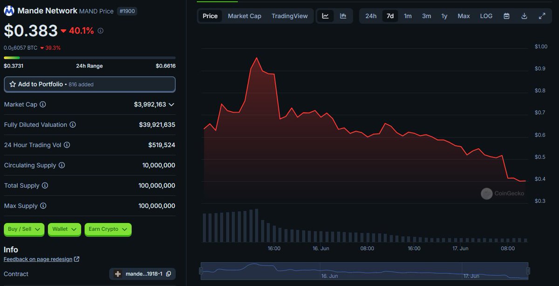Expand chart to fullscreen
The image size is (559, 286).
pos(542,16)
